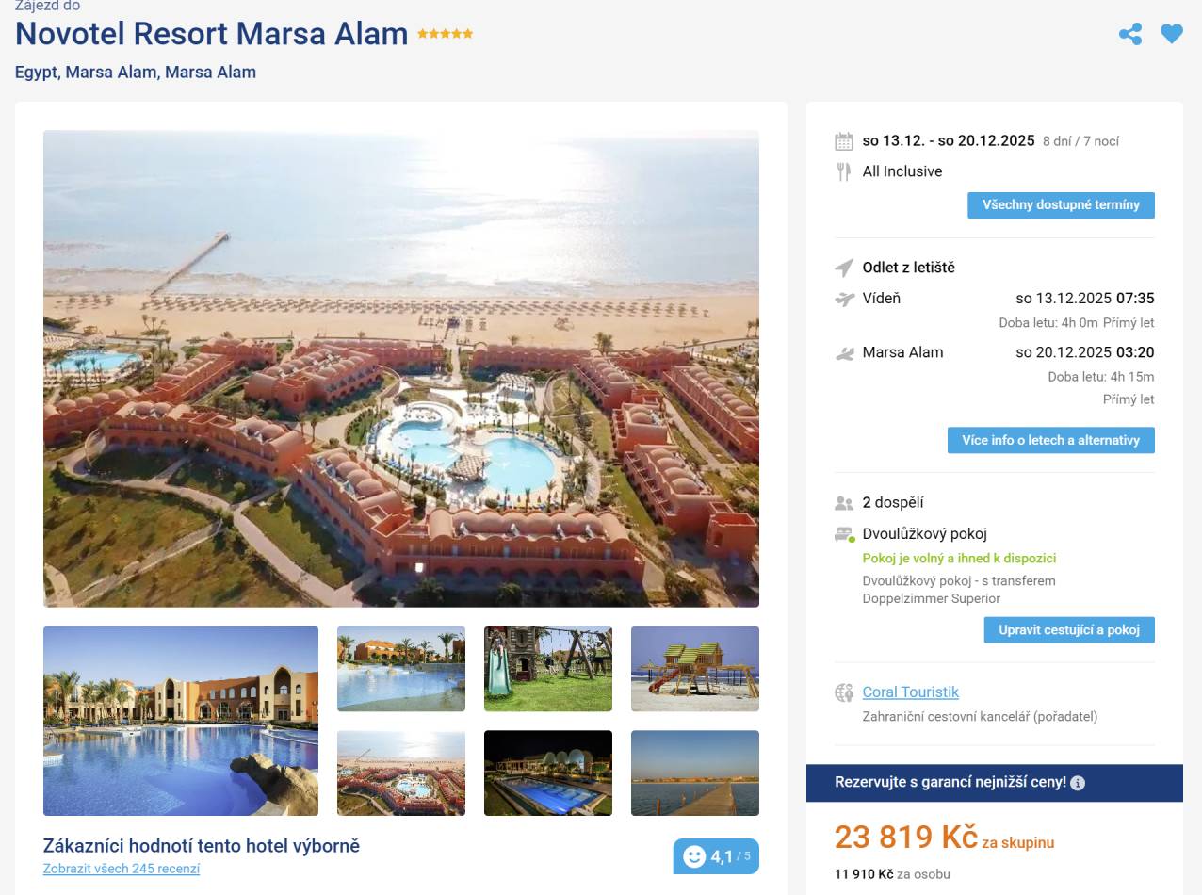Show all 245 reviews link
Image resolution: width=1202 pixels, height=895 pixels.
[122, 869]
